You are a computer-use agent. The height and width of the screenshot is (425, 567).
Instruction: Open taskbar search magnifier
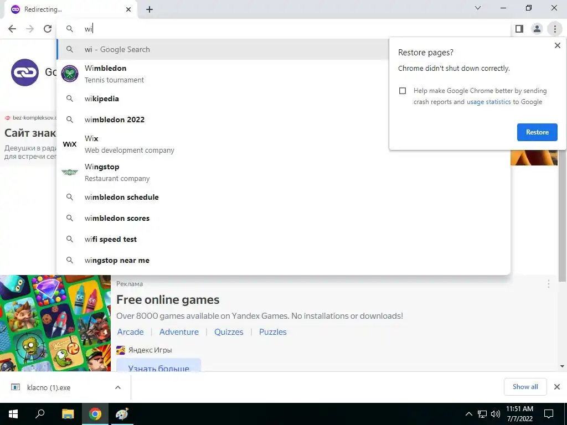(x=40, y=414)
